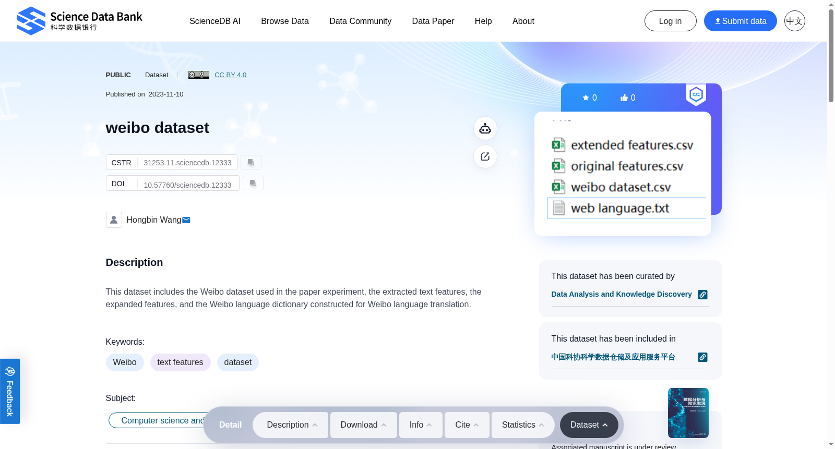Click weibo dataset.csv Excel icon
This screenshot has width=835, height=449.
click(558, 187)
